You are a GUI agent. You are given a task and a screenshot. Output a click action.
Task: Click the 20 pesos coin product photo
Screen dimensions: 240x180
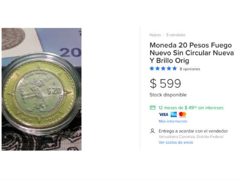coord(42,89)
